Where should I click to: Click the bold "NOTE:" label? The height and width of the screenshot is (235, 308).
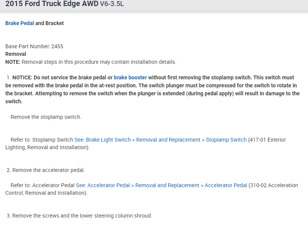pos(13,62)
